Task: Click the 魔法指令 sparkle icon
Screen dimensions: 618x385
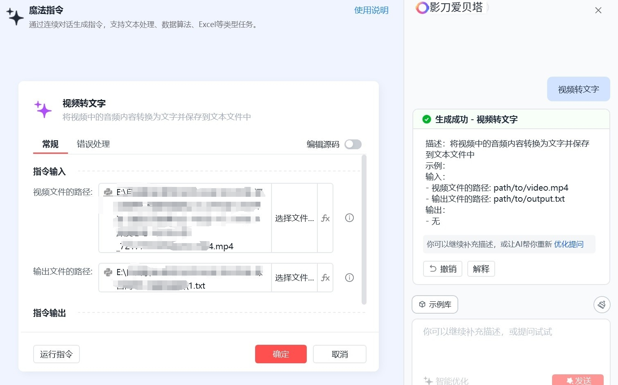Action: click(15, 16)
